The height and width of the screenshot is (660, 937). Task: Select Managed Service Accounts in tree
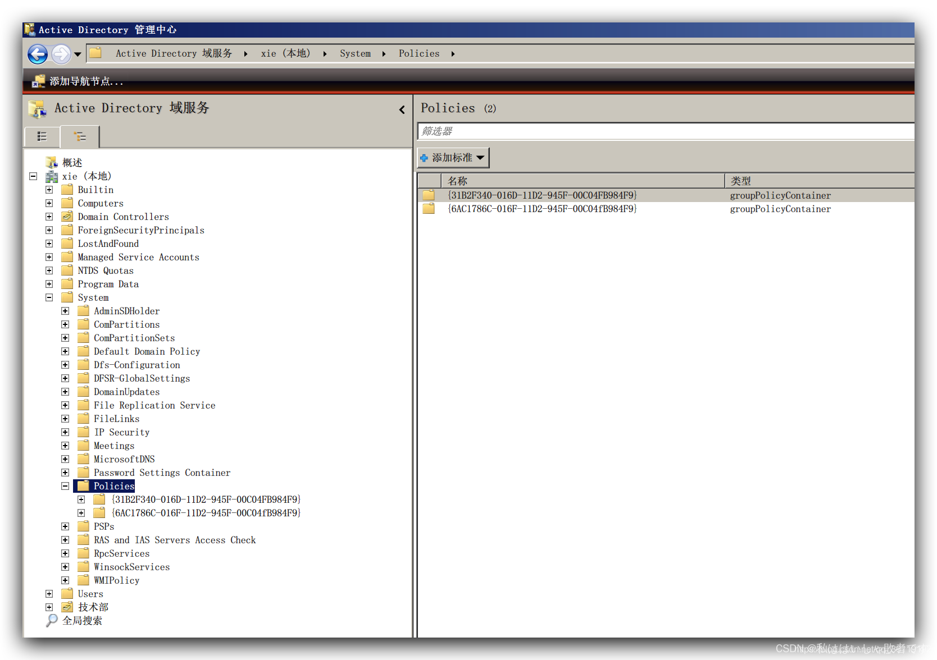click(x=138, y=257)
